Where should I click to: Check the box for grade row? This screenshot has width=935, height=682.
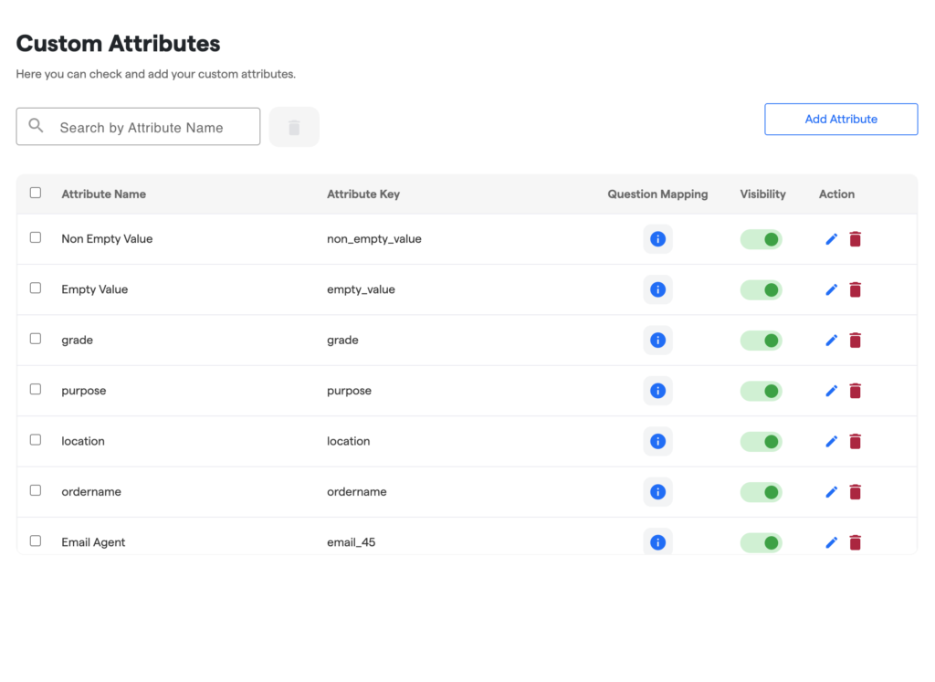click(x=36, y=339)
